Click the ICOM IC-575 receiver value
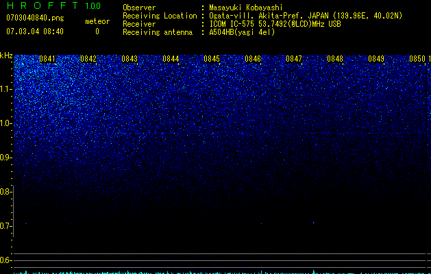Screen dimensions: 431x274 tap(275, 24)
